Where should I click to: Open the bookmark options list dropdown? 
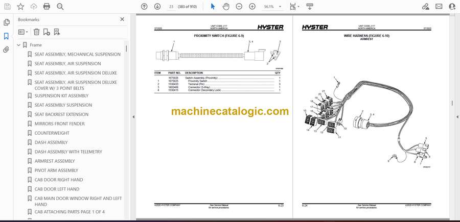(x=23, y=32)
